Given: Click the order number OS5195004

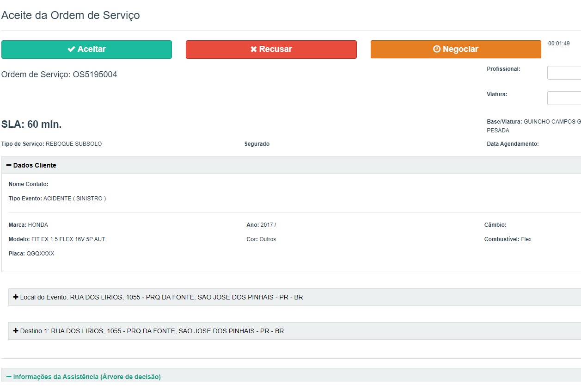Looking at the screenshot, I should pos(95,75).
